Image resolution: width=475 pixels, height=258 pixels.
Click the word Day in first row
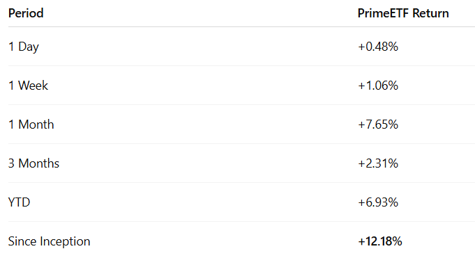tap(29, 47)
